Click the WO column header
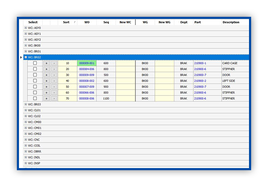Screen dimensions: 268x187 87,22
